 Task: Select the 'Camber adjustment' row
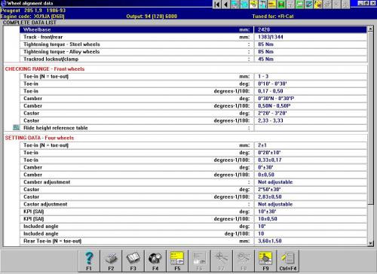point(193,182)
